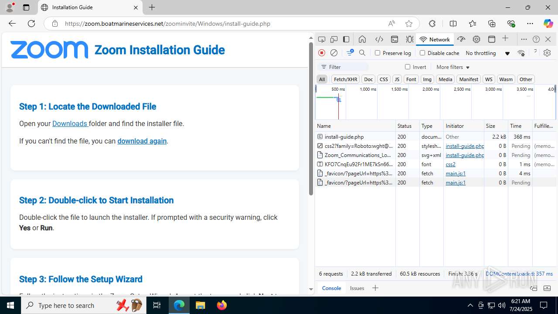Screen dimensions: 558x314
Task: Open Network settings gear icon
Action: tap(547, 53)
